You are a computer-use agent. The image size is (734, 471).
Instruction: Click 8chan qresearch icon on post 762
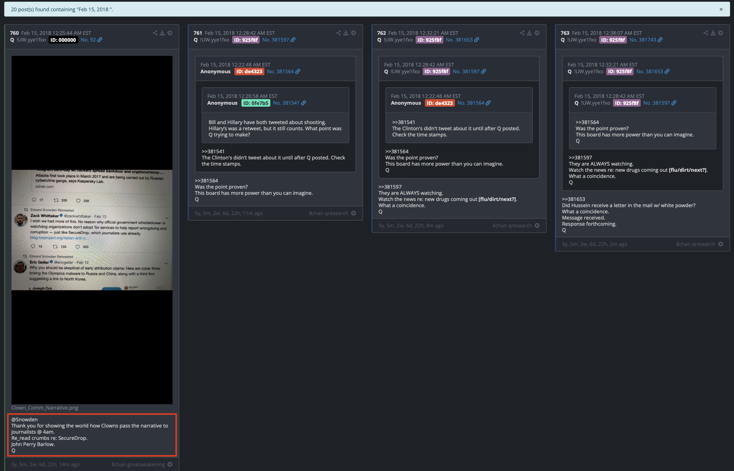537,225
